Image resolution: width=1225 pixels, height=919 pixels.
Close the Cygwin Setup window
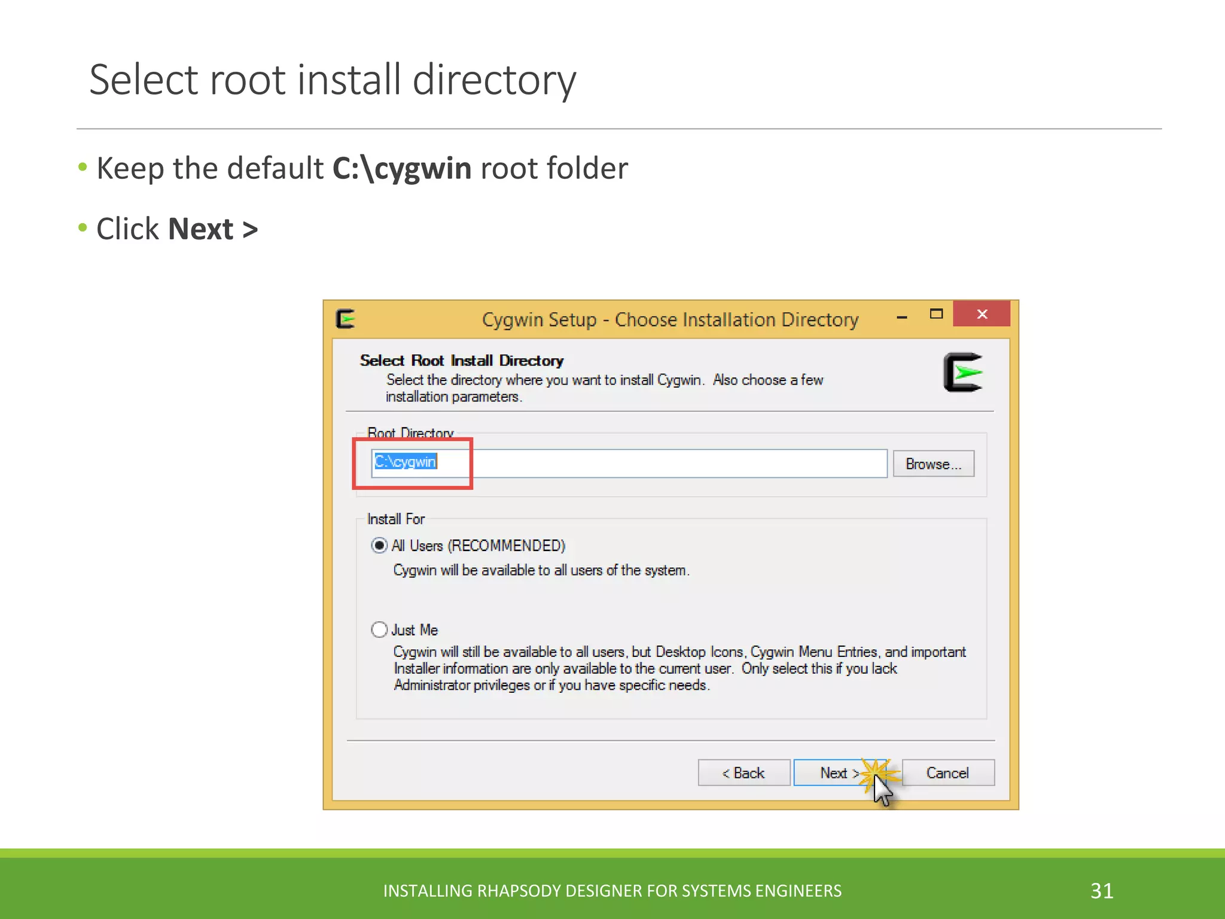coord(982,314)
